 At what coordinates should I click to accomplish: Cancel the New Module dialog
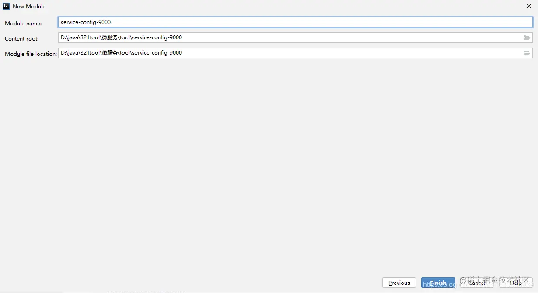point(476,283)
